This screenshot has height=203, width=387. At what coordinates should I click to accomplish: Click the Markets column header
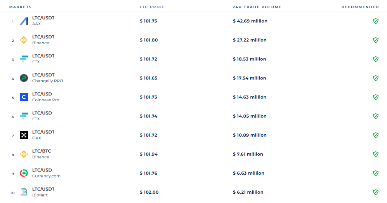point(20,7)
